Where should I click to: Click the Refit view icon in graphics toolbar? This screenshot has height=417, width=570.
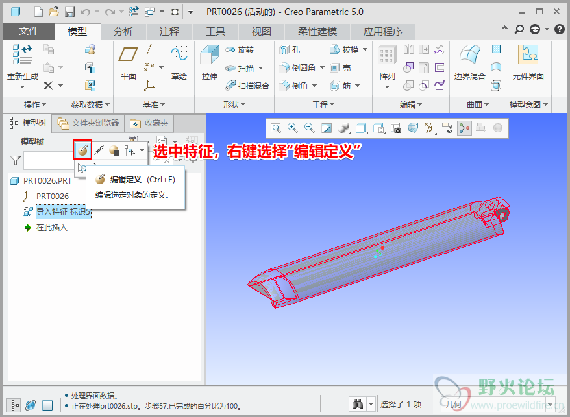click(276, 128)
